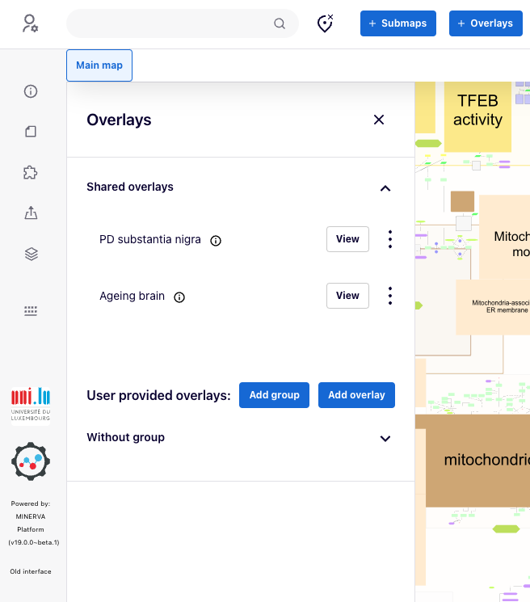Open the overlays layers icon in sidebar
The height and width of the screenshot is (602, 530).
tap(31, 254)
